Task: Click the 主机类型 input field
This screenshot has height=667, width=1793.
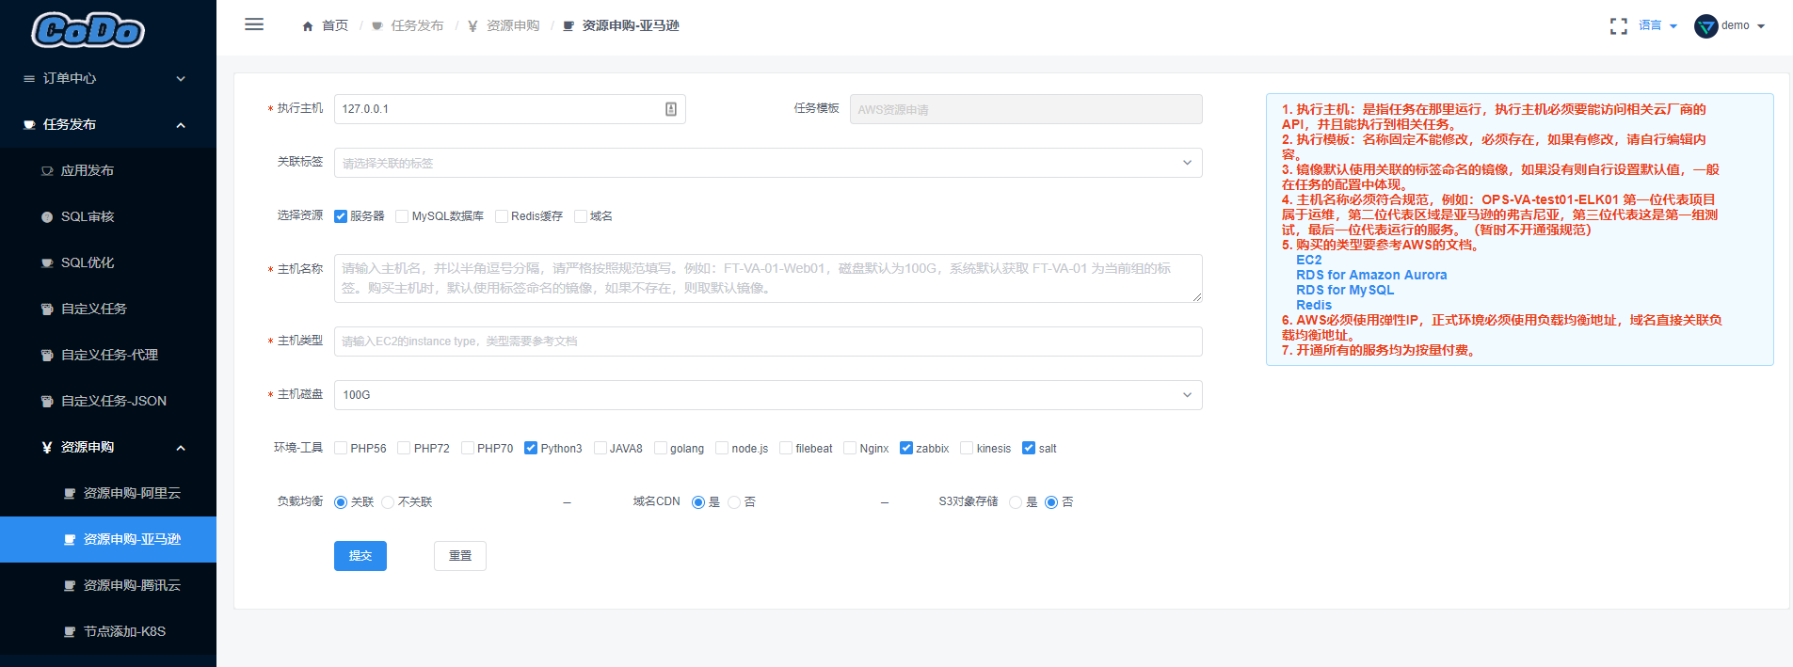Action: tap(768, 341)
